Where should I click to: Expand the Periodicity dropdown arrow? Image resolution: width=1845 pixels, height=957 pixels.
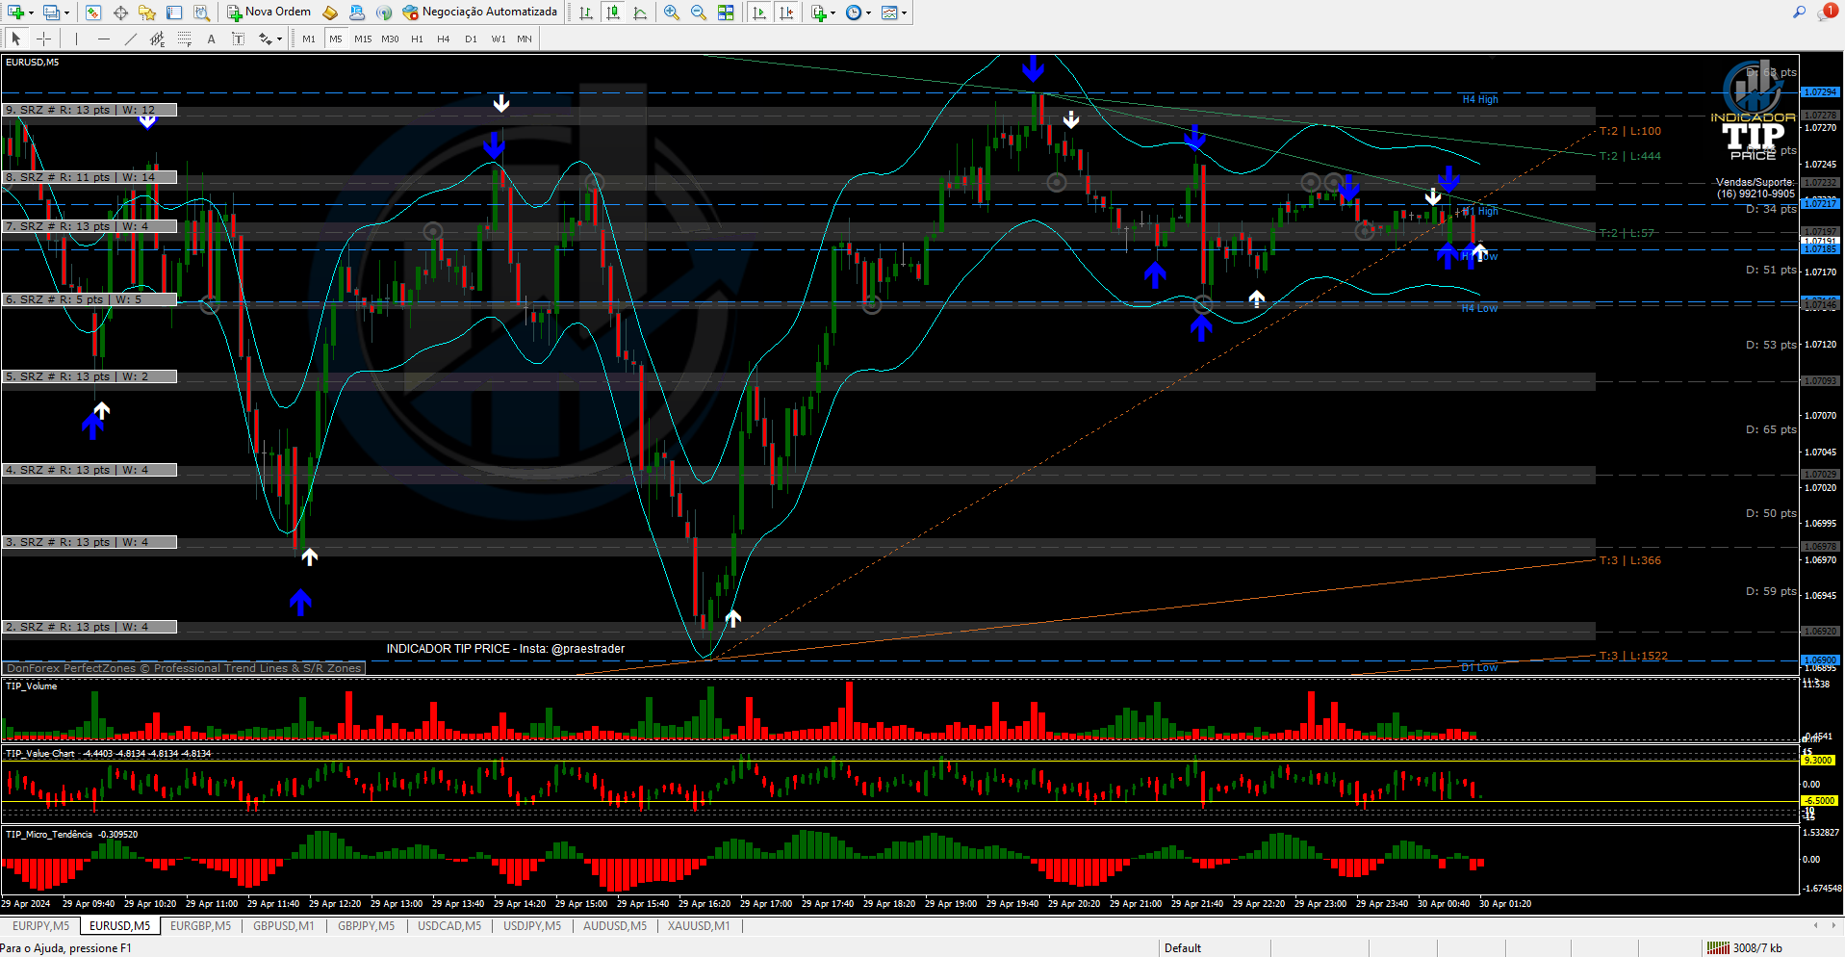pos(869,13)
